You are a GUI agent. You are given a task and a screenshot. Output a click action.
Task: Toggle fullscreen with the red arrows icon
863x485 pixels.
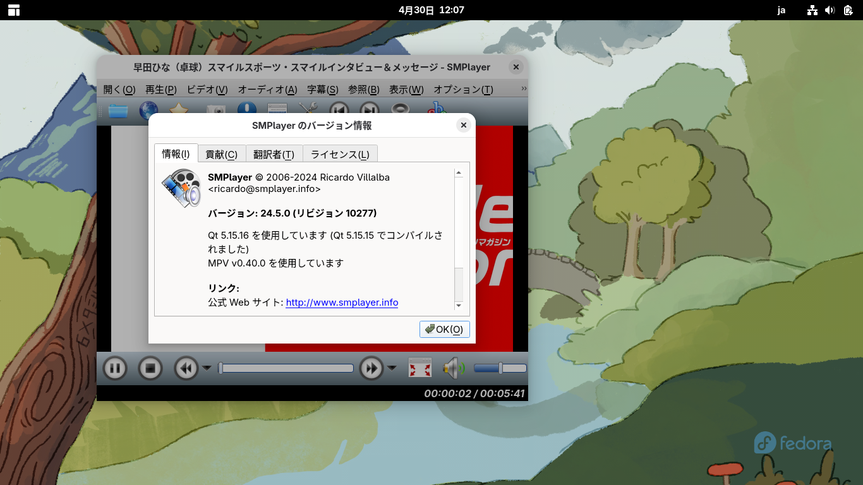(420, 368)
